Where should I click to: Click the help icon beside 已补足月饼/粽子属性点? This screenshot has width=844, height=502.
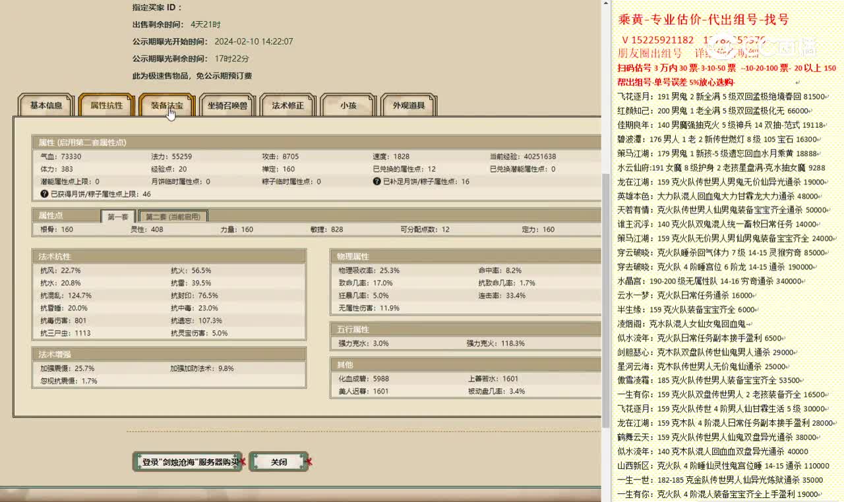point(377,181)
